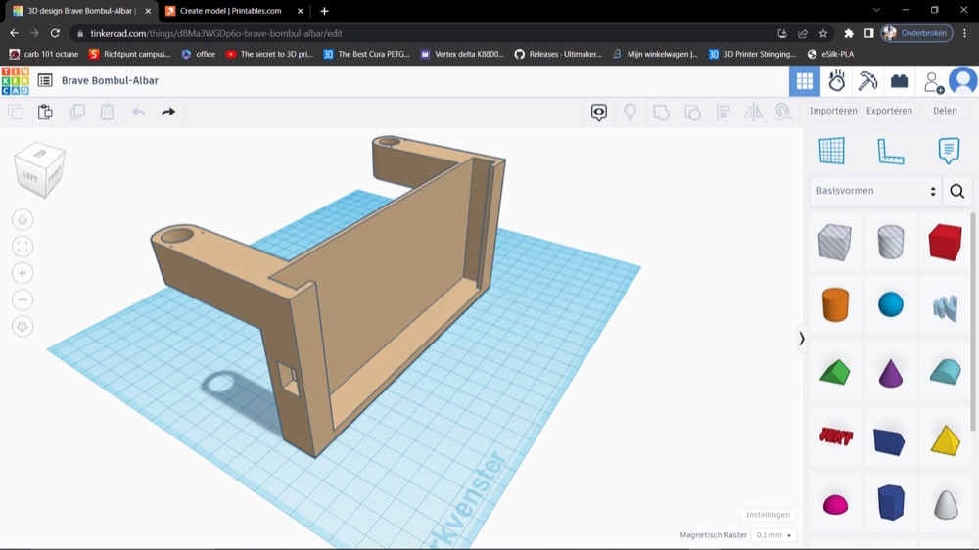Screen dimensions: 979x550
Task: Click the Importeren button
Action: click(x=833, y=111)
